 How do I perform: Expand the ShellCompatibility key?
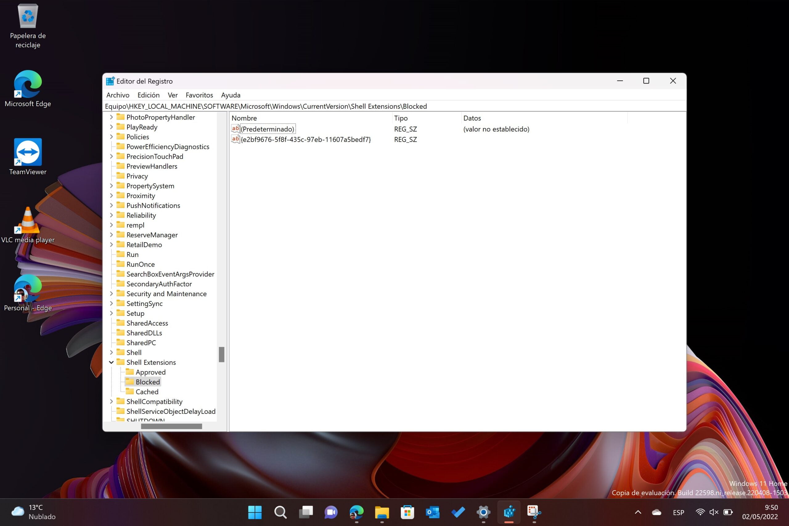pos(111,402)
